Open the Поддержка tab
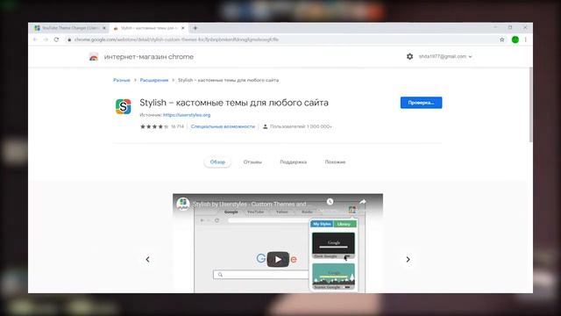Image resolution: width=561 pixels, height=316 pixels. [294, 162]
